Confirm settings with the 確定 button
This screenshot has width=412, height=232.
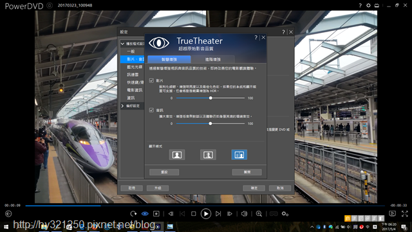(x=254, y=188)
